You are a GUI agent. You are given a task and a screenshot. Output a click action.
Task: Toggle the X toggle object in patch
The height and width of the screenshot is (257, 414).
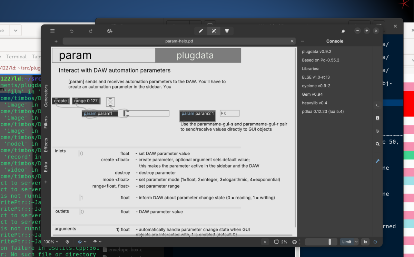[x=110, y=102]
